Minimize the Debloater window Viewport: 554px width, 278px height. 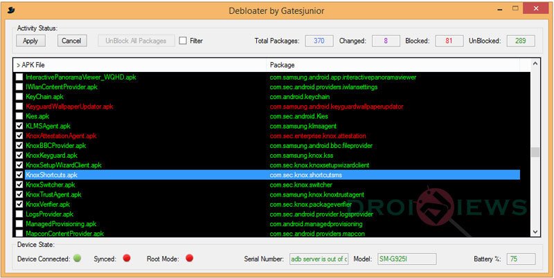500,8
